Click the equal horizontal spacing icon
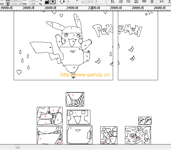Image resolution: width=171 pixels, height=150 pixels. (161, 2)
